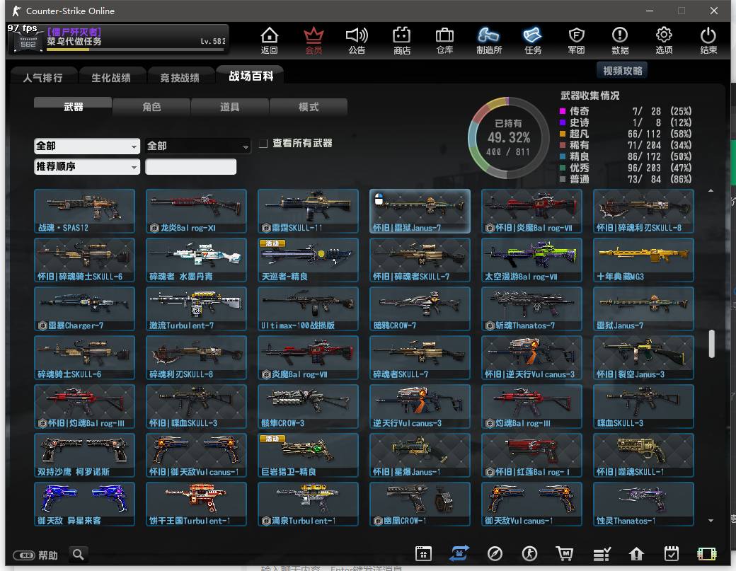
Task: Select the 角色 sub-tab
Action: pos(151,107)
